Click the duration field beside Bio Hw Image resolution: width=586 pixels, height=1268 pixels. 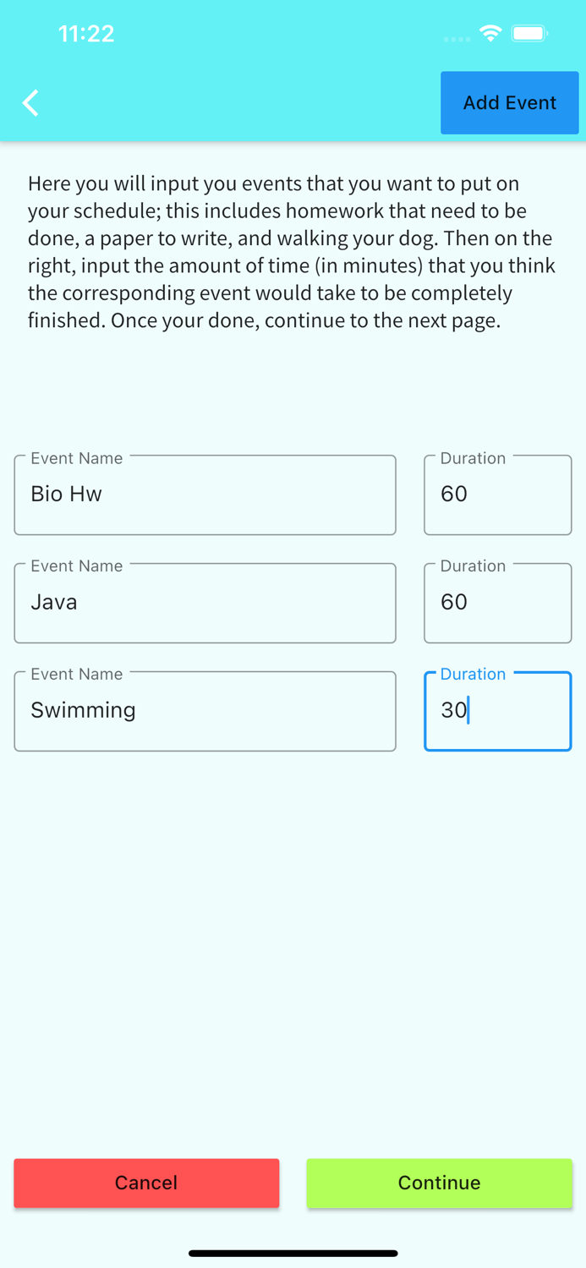pos(497,495)
